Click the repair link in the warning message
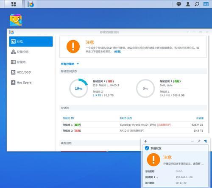The height and width of the screenshot is (188, 212). tap(117, 52)
